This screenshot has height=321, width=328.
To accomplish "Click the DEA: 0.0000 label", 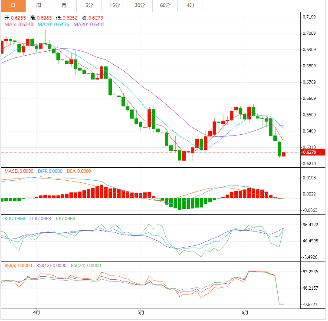I will [x=79, y=172].
